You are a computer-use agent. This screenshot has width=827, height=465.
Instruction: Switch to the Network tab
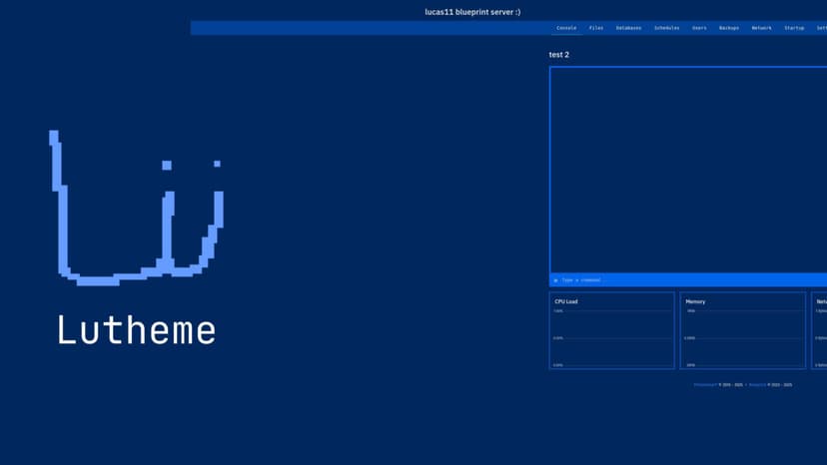[762, 28]
